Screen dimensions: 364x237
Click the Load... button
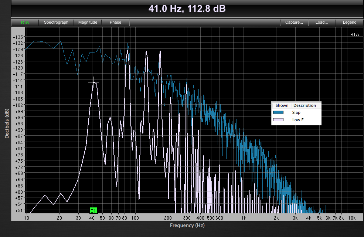[322, 22]
